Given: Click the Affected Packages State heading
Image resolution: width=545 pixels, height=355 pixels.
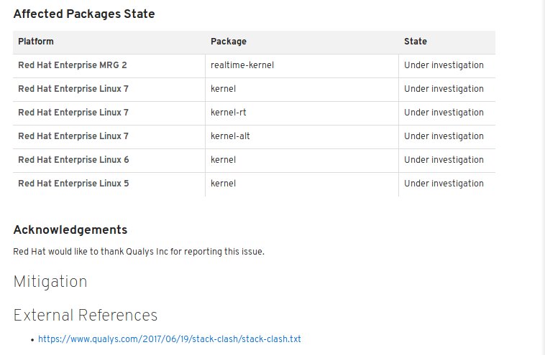Looking at the screenshot, I should pos(83,14).
